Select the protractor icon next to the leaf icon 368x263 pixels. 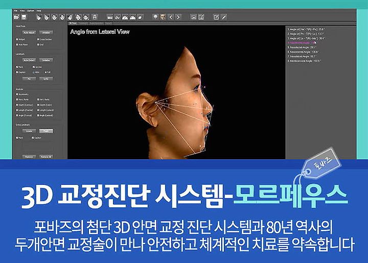click(x=132, y=17)
